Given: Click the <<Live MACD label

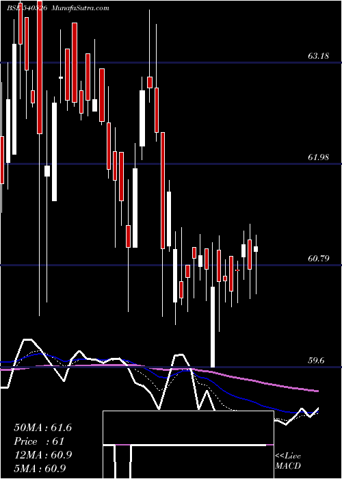Looking at the screenshot, I should (288, 461).
